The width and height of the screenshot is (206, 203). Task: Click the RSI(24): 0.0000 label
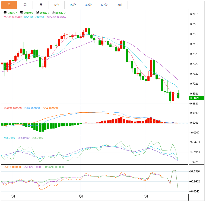point(55,167)
